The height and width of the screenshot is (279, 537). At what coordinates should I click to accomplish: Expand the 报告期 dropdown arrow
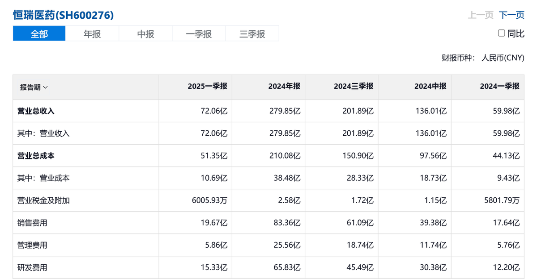tap(45, 87)
